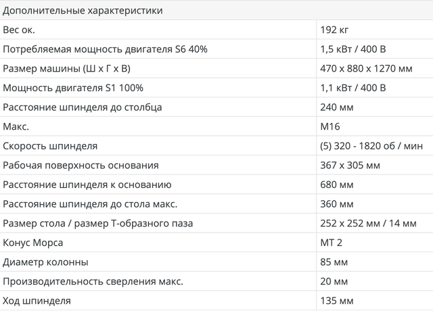
Task: Click "Производительность сверления макс." label
Action: 93,282
